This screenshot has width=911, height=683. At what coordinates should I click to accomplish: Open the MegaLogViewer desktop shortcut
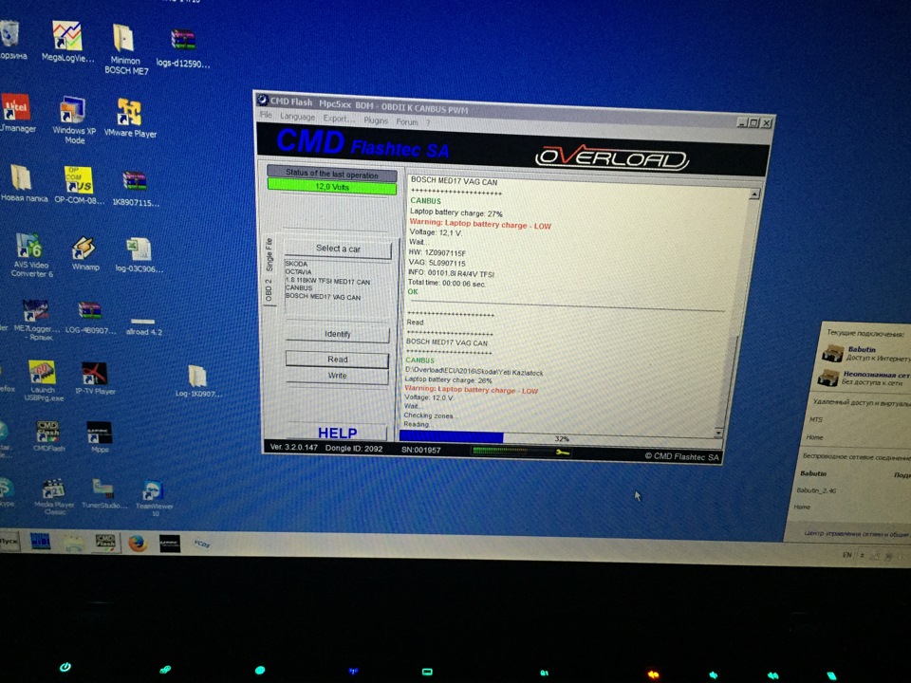pos(67,41)
